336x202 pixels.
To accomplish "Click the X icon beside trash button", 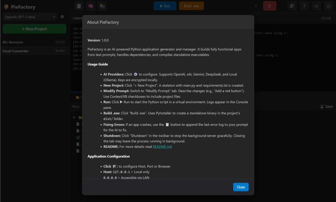I will click(x=256, y=6).
